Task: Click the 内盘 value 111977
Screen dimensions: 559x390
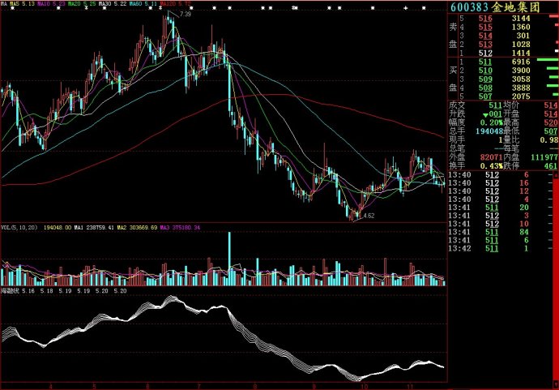Action: coord(544,157)
